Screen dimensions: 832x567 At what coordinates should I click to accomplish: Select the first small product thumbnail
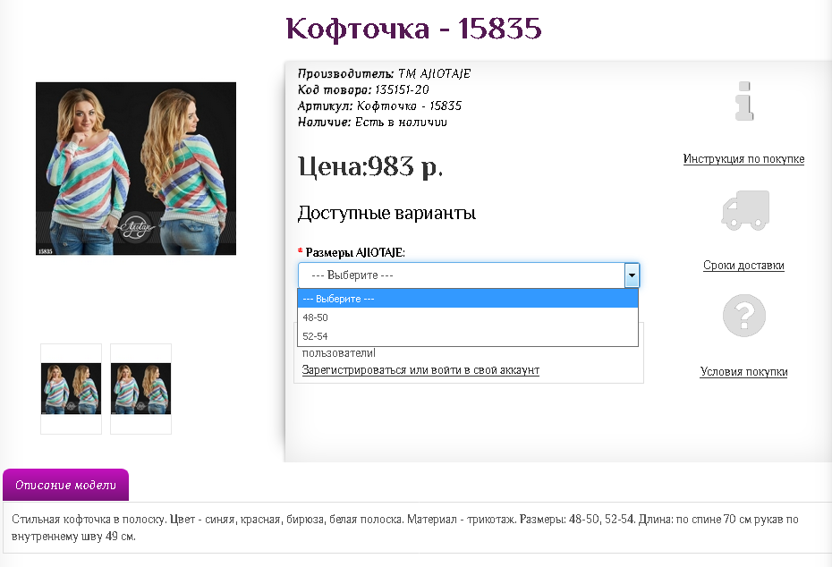[71, 389]
